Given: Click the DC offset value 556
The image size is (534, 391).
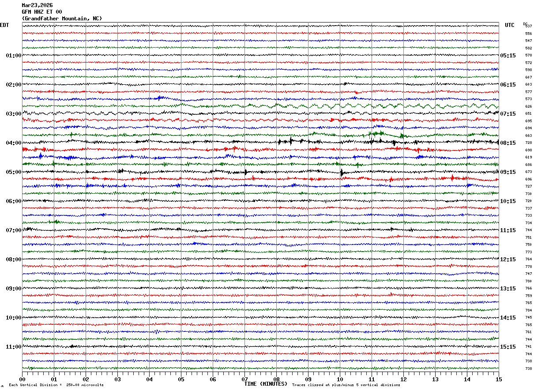Looking at the screenshot, I should click(x=528, y=34).
